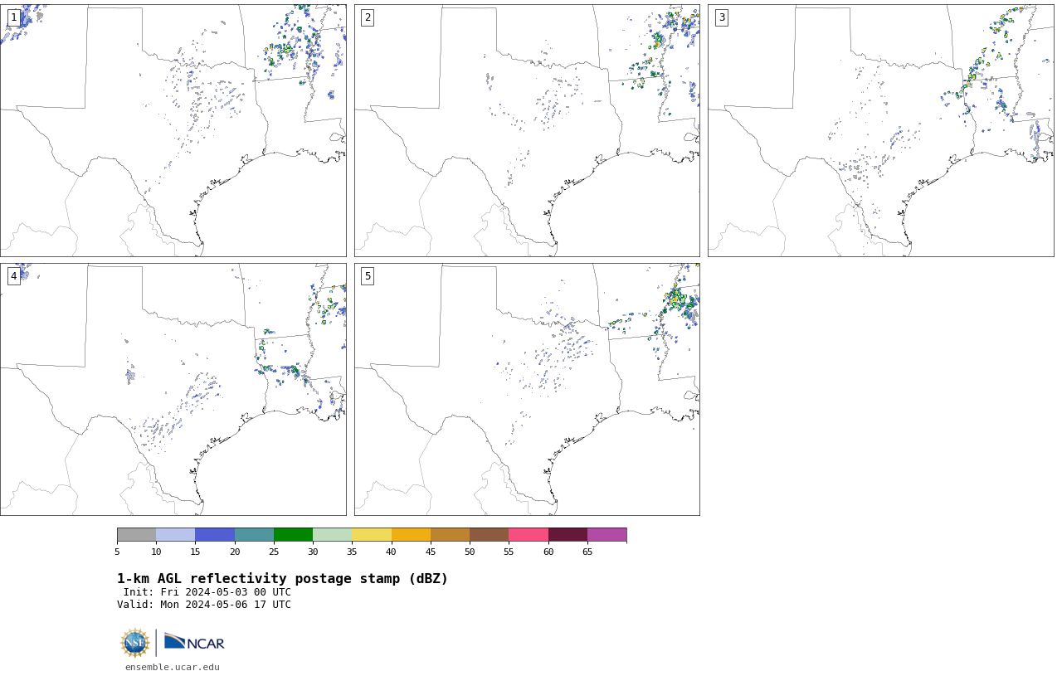
Task: Click the NSF logo
Action: pyautogui.click(x=135, y=643)
